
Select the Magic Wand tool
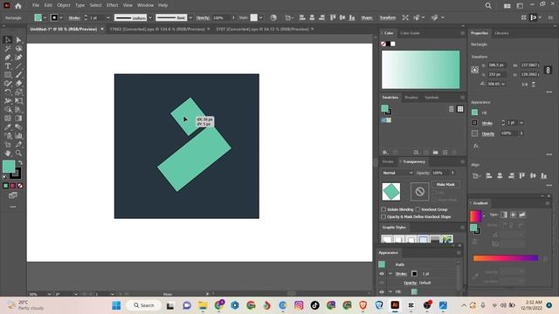(x=8, y=49)
